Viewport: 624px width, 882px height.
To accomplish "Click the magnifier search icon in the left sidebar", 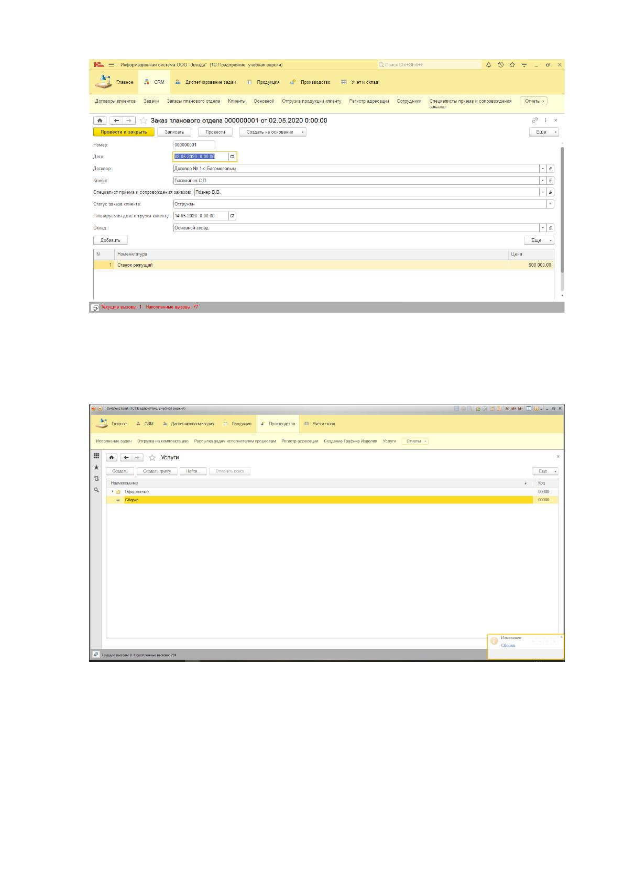I will [96, 490].
